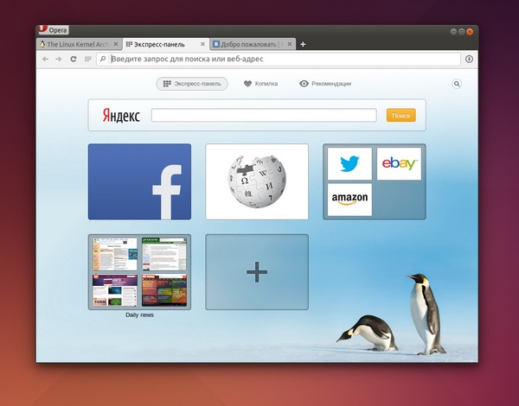Open the Tizen thumbnail in Daily news
Screen dimensions: 519x406
[114, 290]
